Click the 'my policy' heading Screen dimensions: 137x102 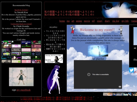[x=53, y=27]
